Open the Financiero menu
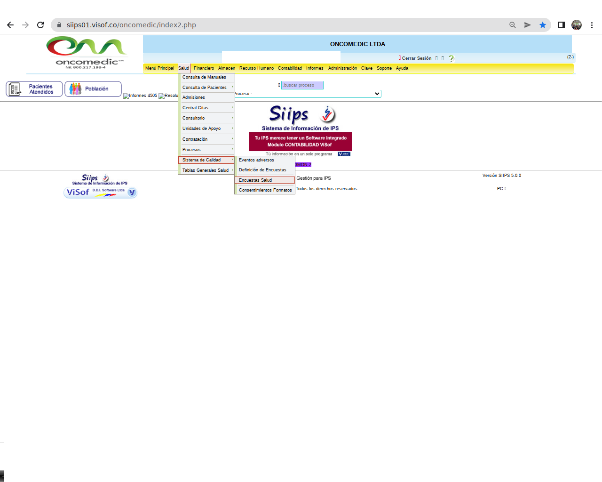 [204, 68]
